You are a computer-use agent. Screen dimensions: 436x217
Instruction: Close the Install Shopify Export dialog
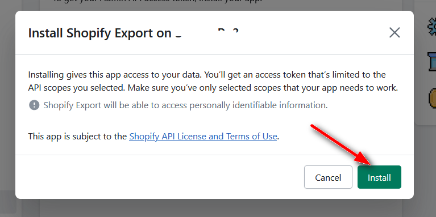[395, 33]
